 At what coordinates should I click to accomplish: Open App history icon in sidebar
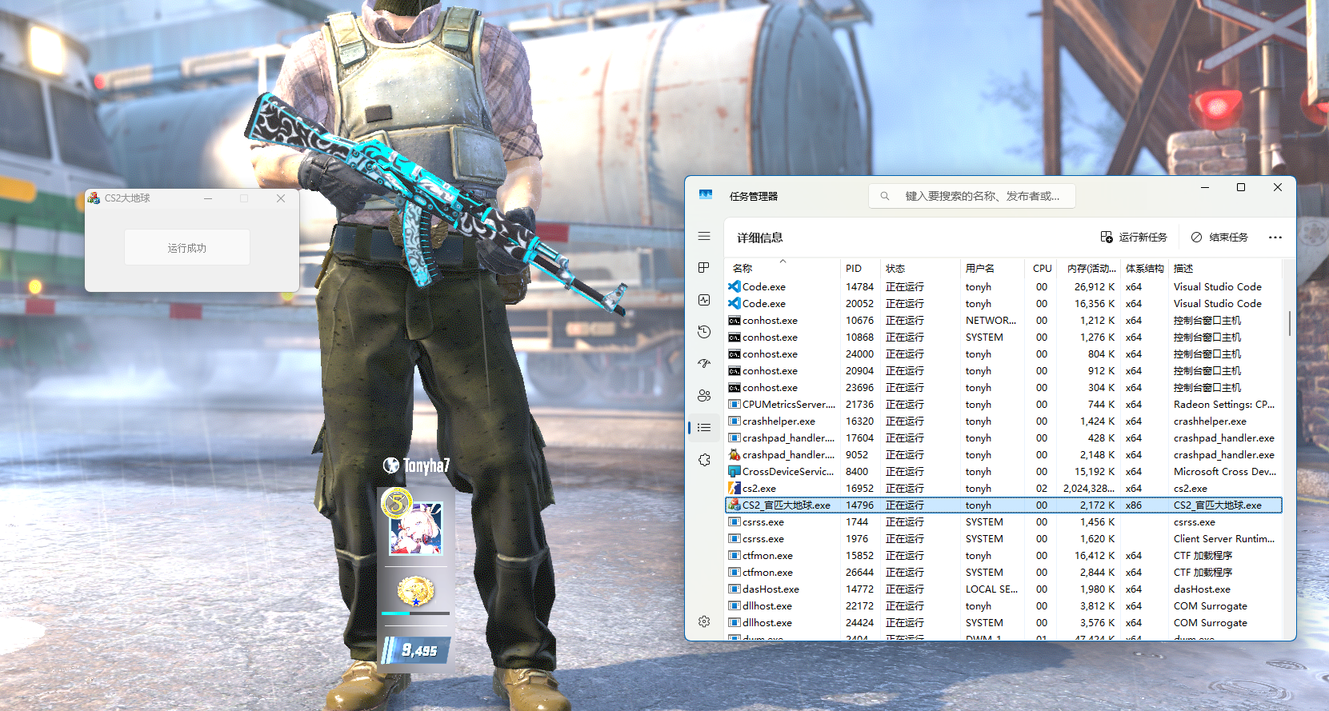(704, 332)
